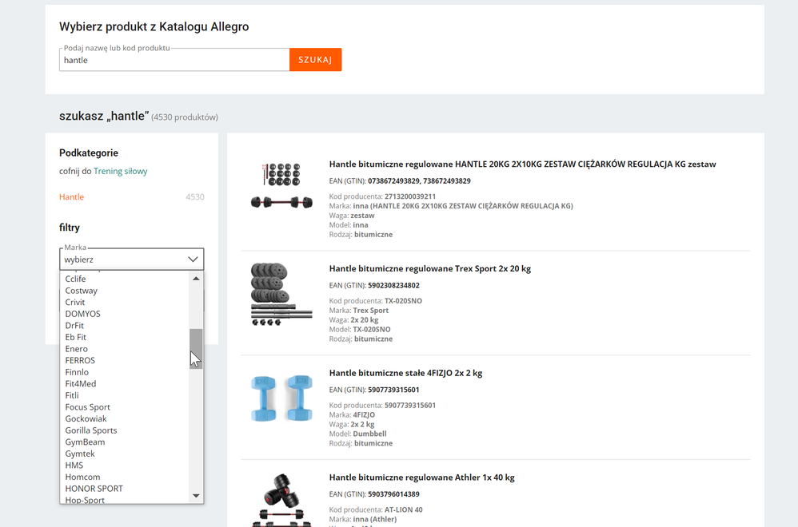Choose HMS from brand list
Image resolution: width=798 pixels, height=527 pixels.
click(x=74, y=466)
